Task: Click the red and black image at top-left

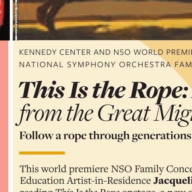Action: (x=5, y=20)
